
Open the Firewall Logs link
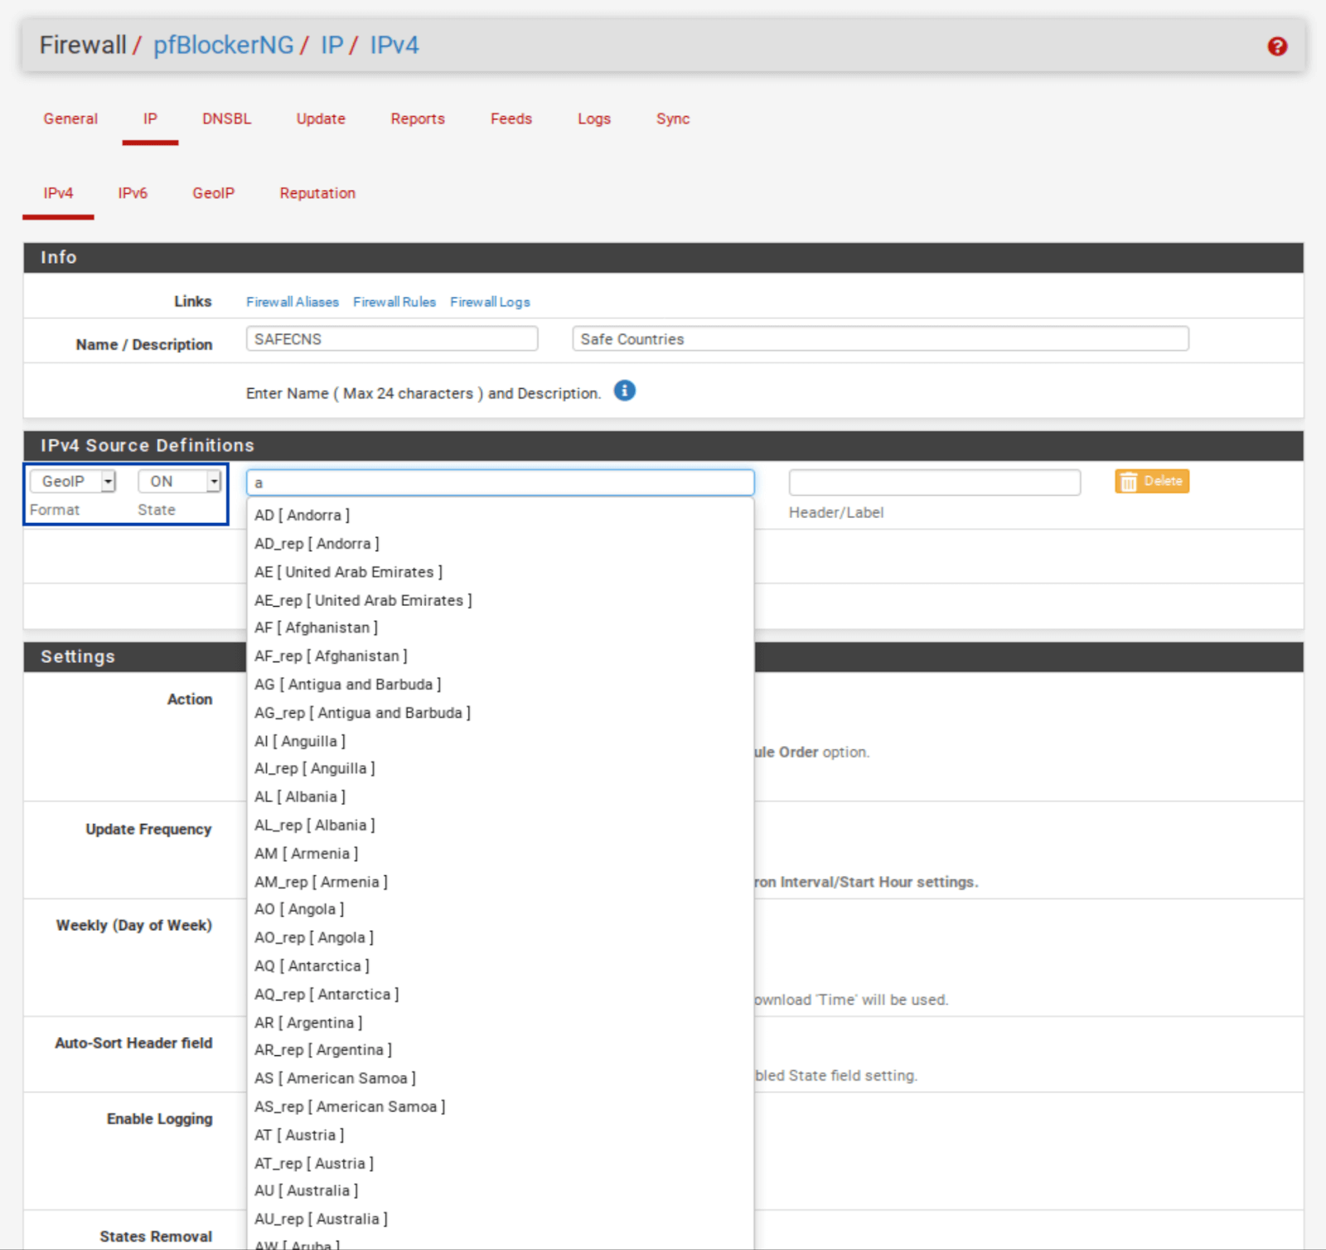pos(490,302)
